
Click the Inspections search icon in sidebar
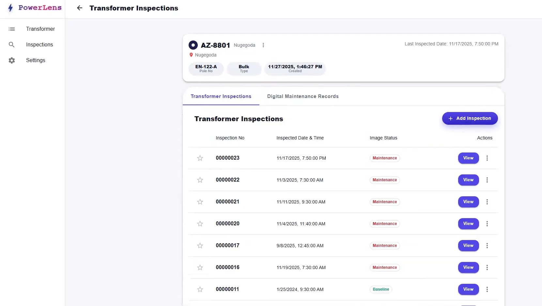[x=12, y=45]
